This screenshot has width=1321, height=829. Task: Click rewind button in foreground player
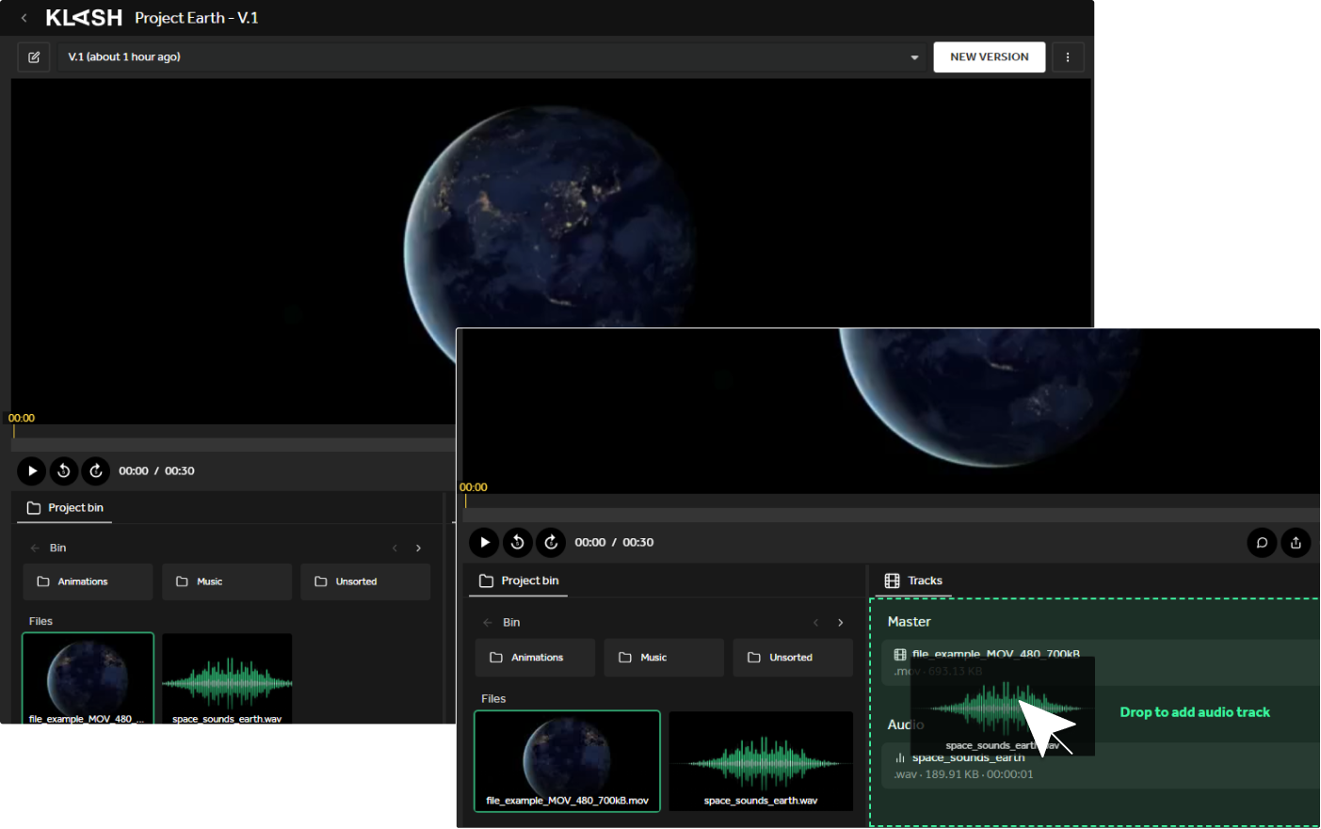(x=518, y=543)
